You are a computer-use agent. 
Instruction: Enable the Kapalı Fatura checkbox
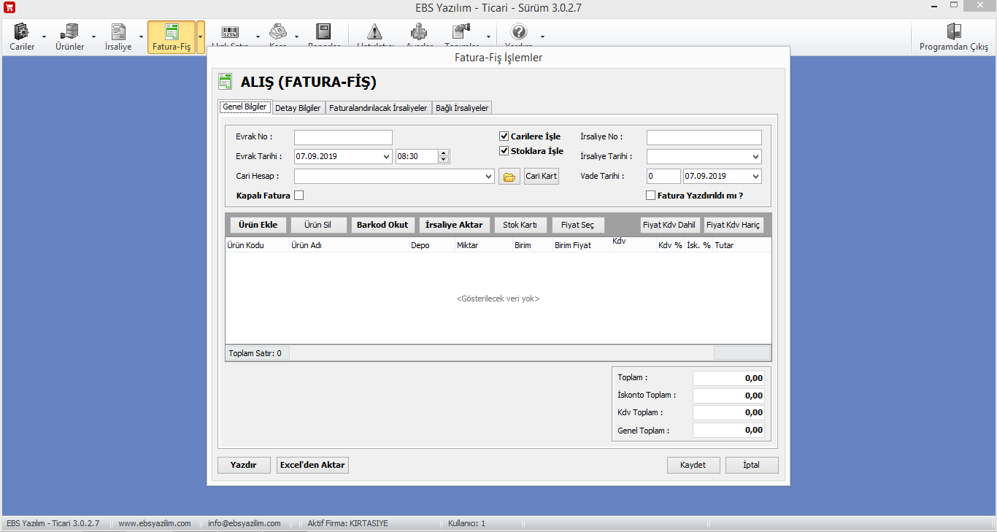click(x=299, y=196)
